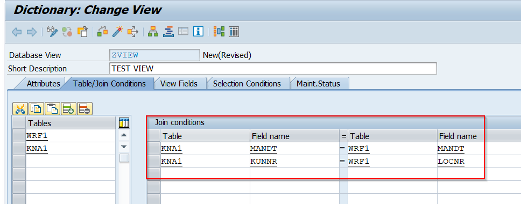Screen dimensions: 521x204
Task: Select row selector for KNA1 KUNNR join
Action: [x=154, y=162]
